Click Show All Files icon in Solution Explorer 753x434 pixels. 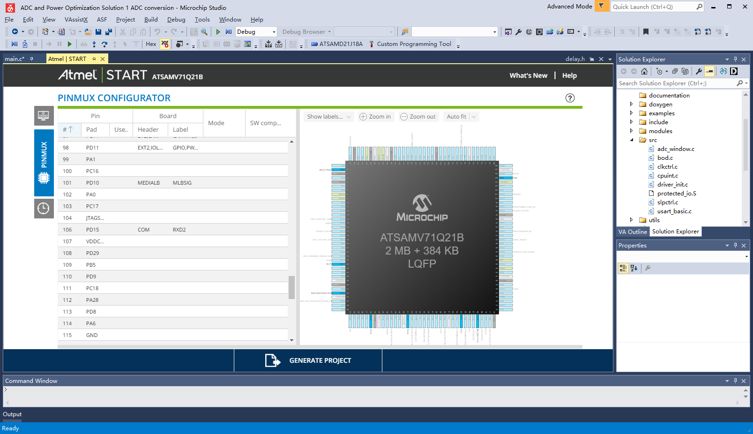coord(685,71)
